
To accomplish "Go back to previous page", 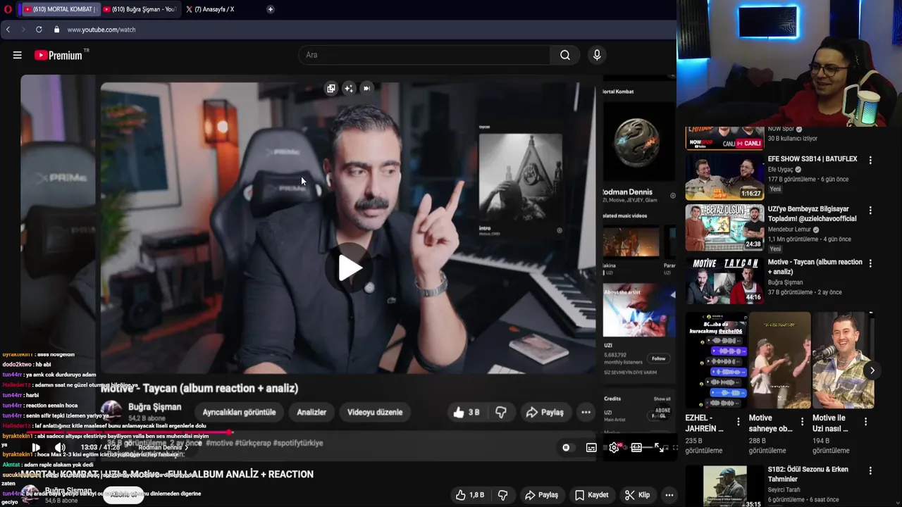I will (8, 30).
